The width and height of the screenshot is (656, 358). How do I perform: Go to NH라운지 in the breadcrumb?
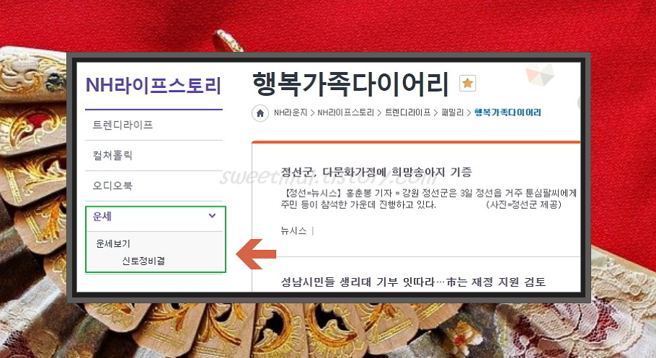click(x=291, y=112)
